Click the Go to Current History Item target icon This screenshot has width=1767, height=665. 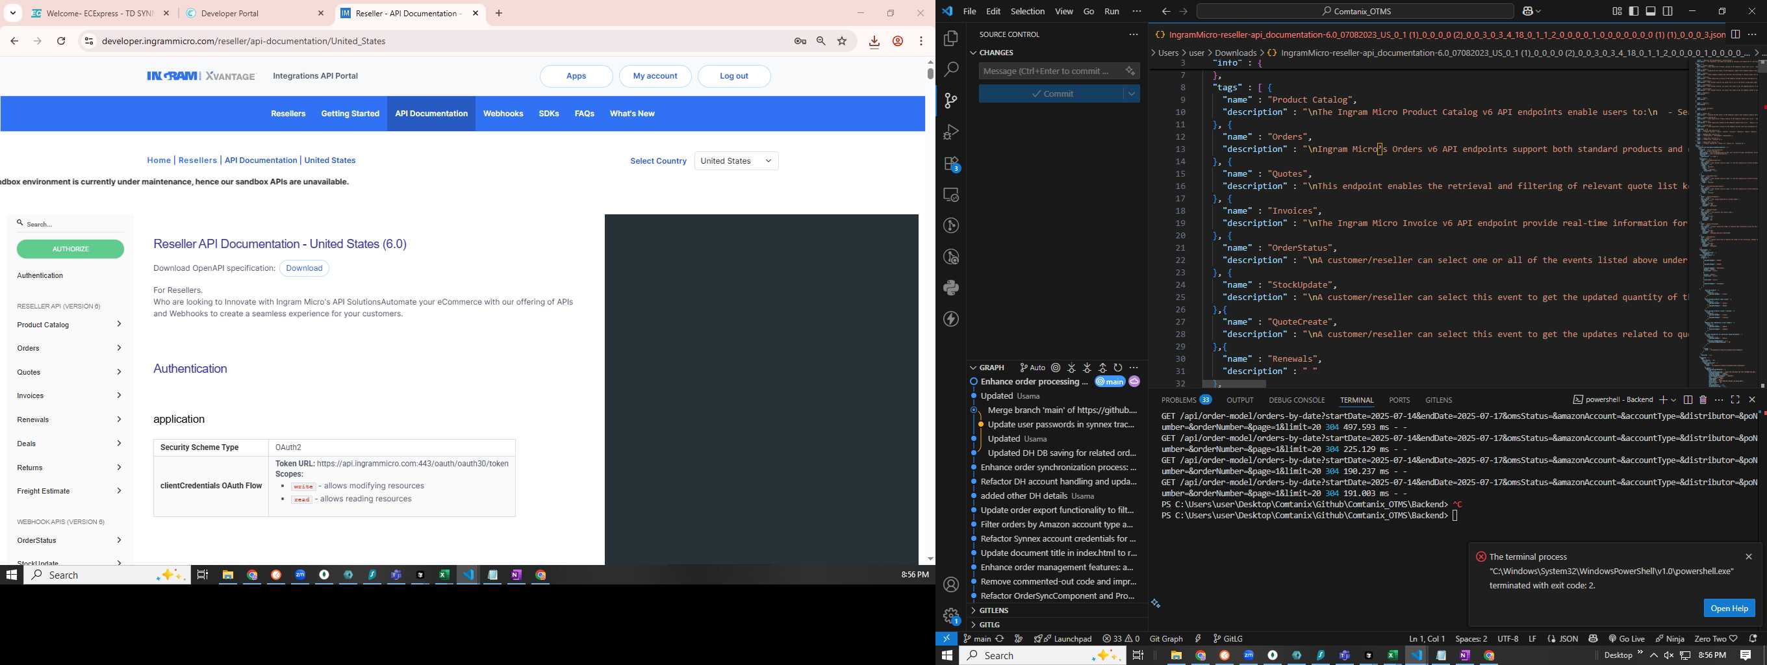coord(1056,368)
